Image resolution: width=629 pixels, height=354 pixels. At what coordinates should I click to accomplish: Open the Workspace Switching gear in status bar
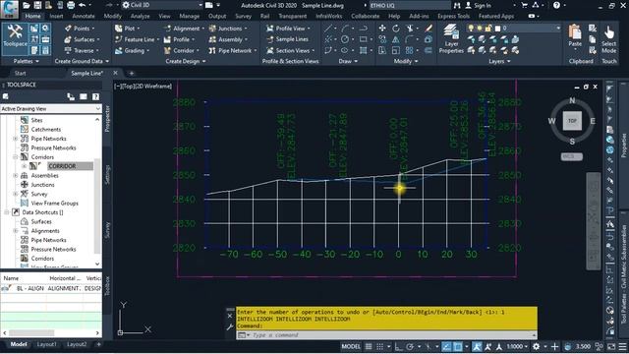(537, 346)
